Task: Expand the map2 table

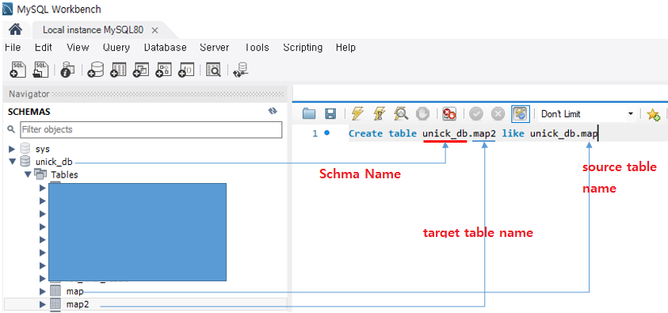Action: [x=42, y=304]
